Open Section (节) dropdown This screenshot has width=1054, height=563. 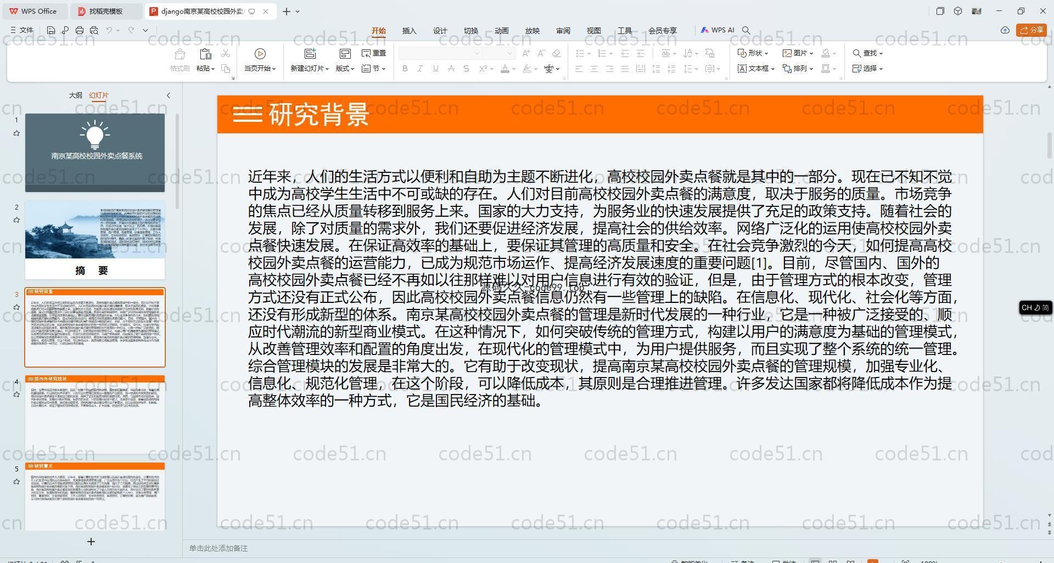374,69
